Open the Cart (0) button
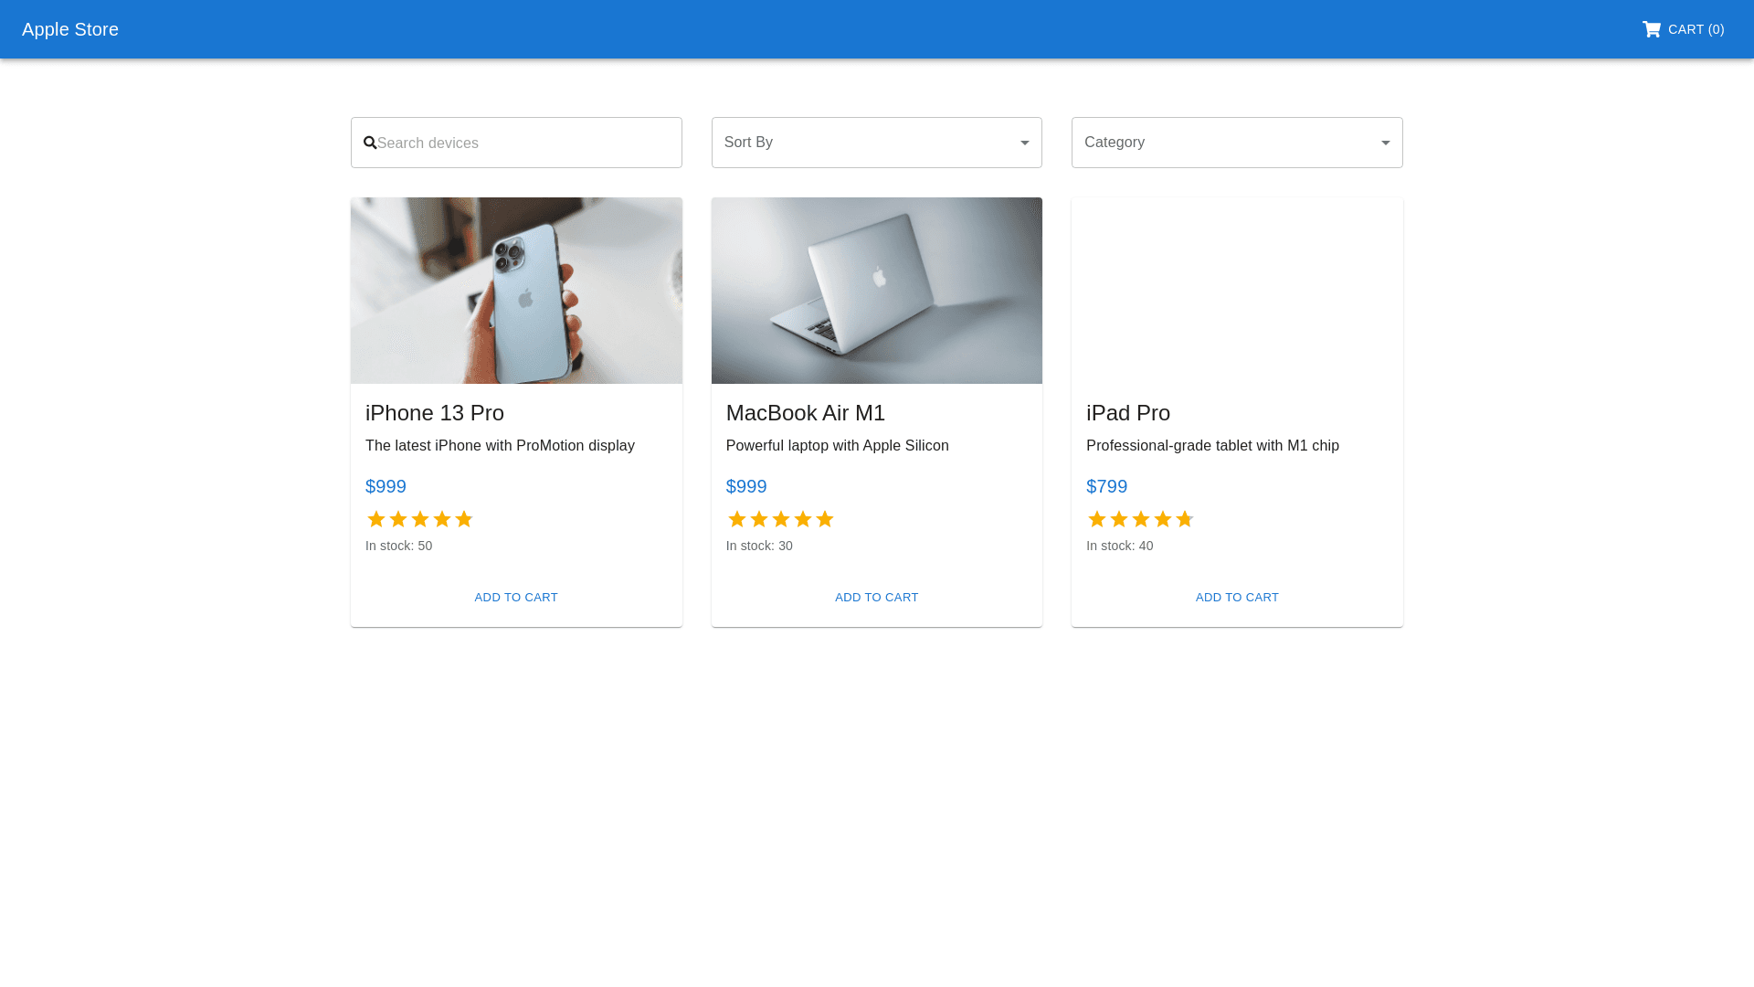The width and height of the screenshot is (1754, 987). click(1684, 29)
